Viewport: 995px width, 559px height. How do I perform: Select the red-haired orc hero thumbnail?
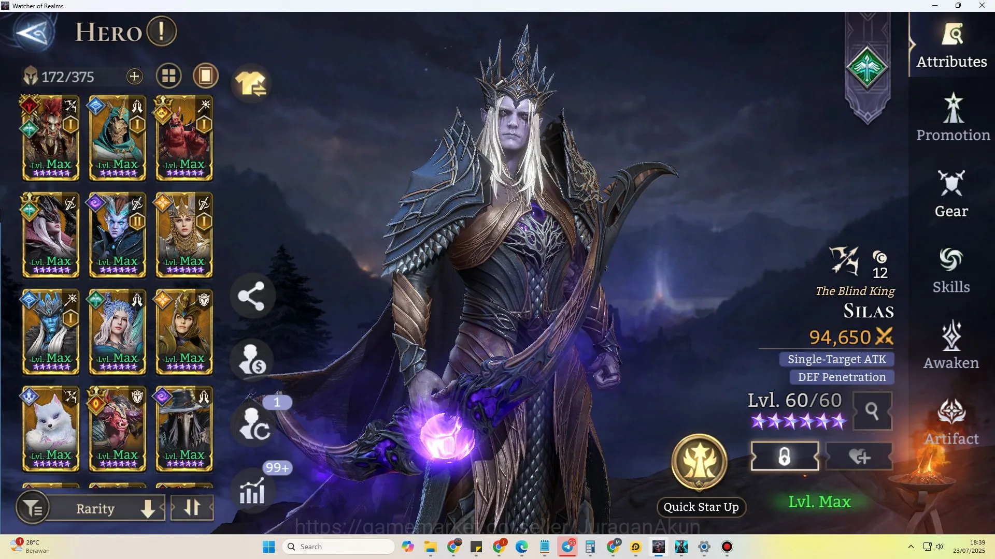coord(50,138)
